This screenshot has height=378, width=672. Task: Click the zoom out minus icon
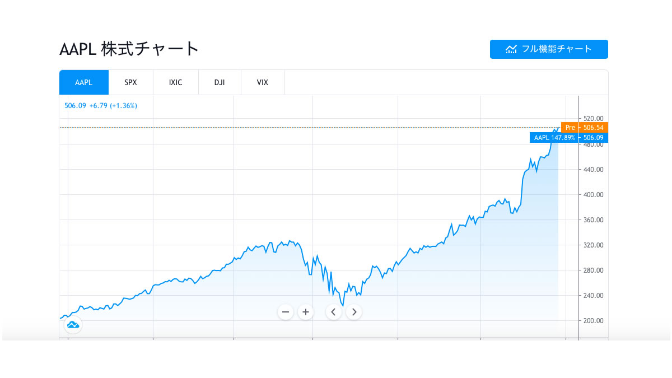coord(286,311)
